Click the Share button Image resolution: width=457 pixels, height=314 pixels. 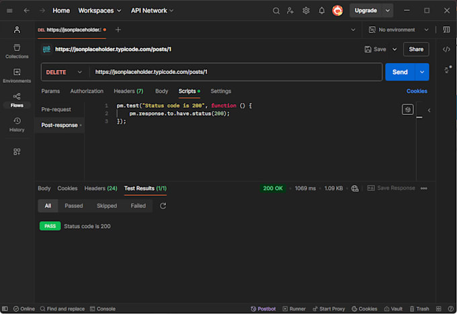click(x=416, y=49)
